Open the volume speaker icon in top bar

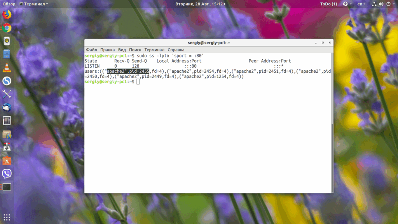tap(381, 4)
